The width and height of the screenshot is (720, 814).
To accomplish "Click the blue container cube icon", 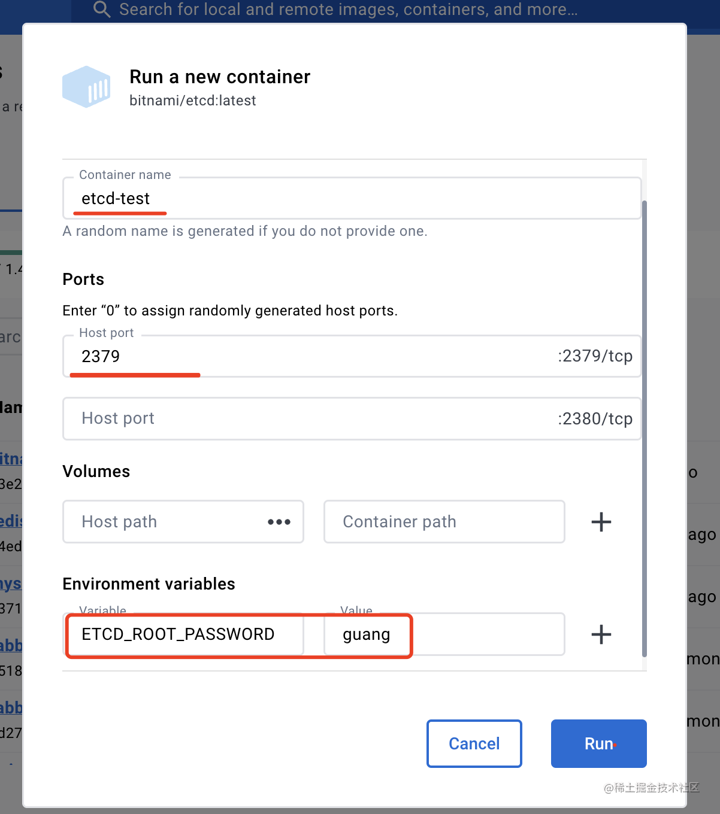I will click(86, 87).
